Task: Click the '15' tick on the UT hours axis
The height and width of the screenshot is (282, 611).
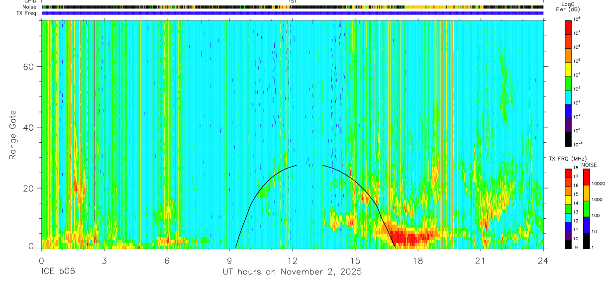Action: pos(355,261)
